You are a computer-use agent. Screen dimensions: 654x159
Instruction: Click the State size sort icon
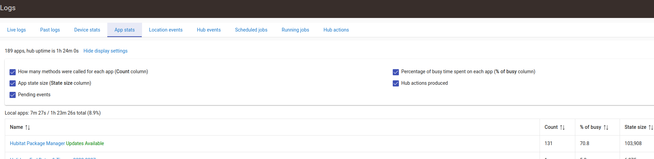651,127
